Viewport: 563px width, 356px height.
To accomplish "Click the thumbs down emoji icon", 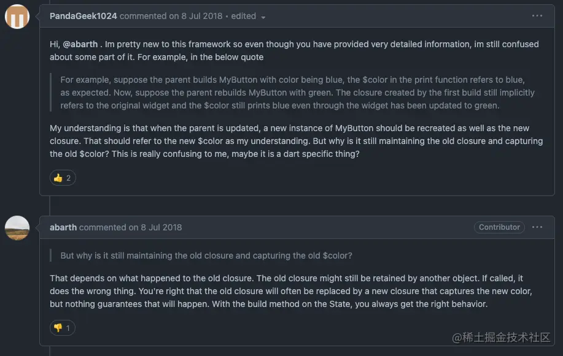I will 58,328.
